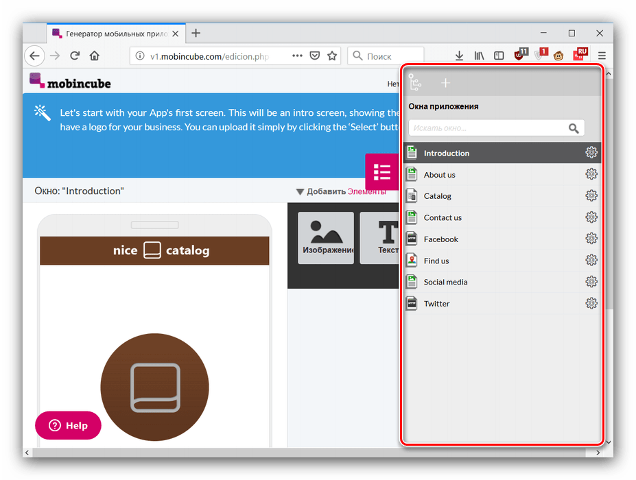Open the monkey extension icon
This screenshot has width=636, height=480.
[558, 56]
